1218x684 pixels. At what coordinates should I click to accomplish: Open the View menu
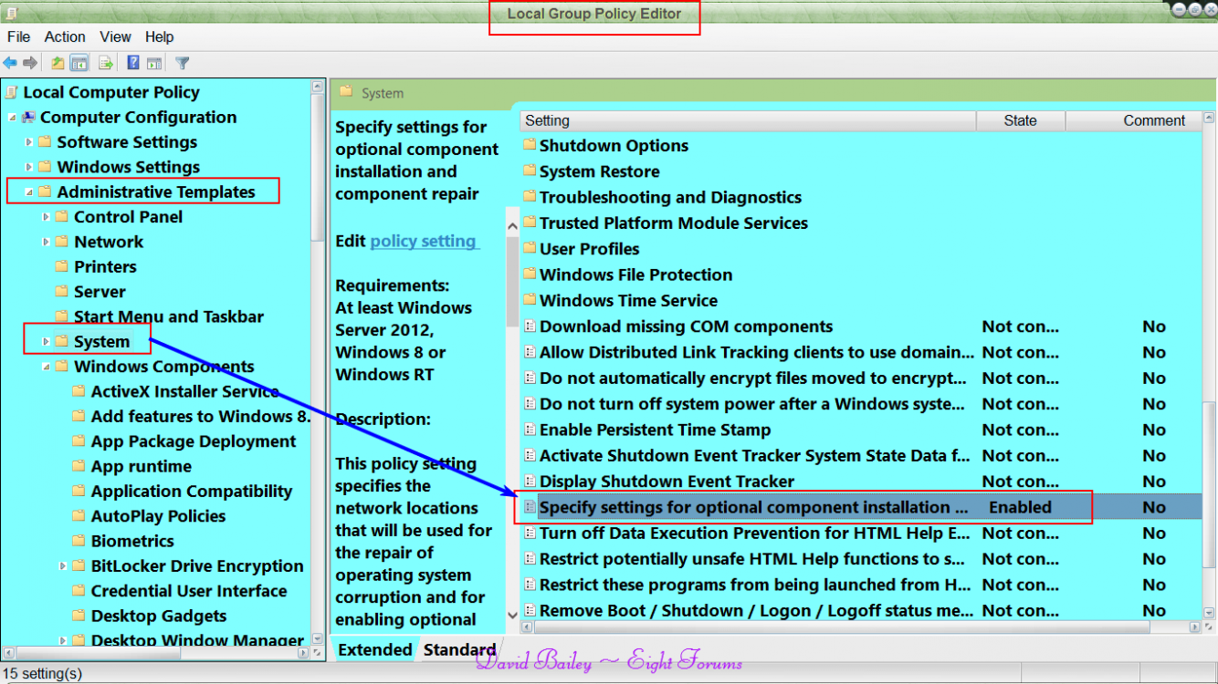[x=116, y=36]
